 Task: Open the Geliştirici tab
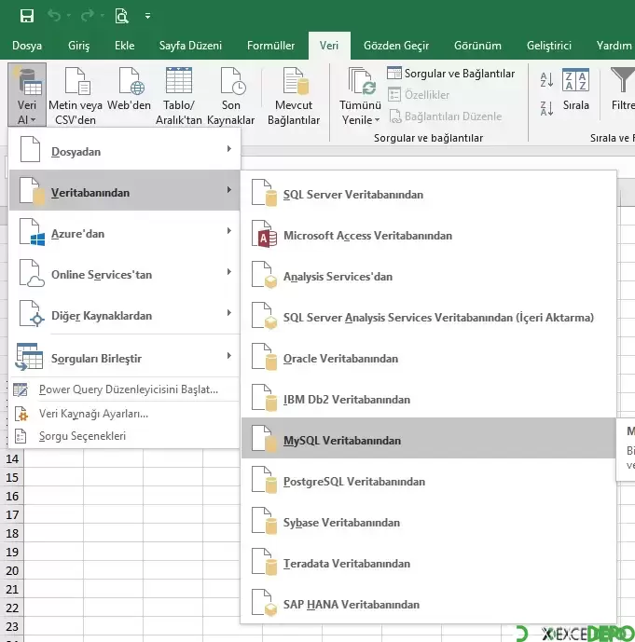click(x=549, y=46)
